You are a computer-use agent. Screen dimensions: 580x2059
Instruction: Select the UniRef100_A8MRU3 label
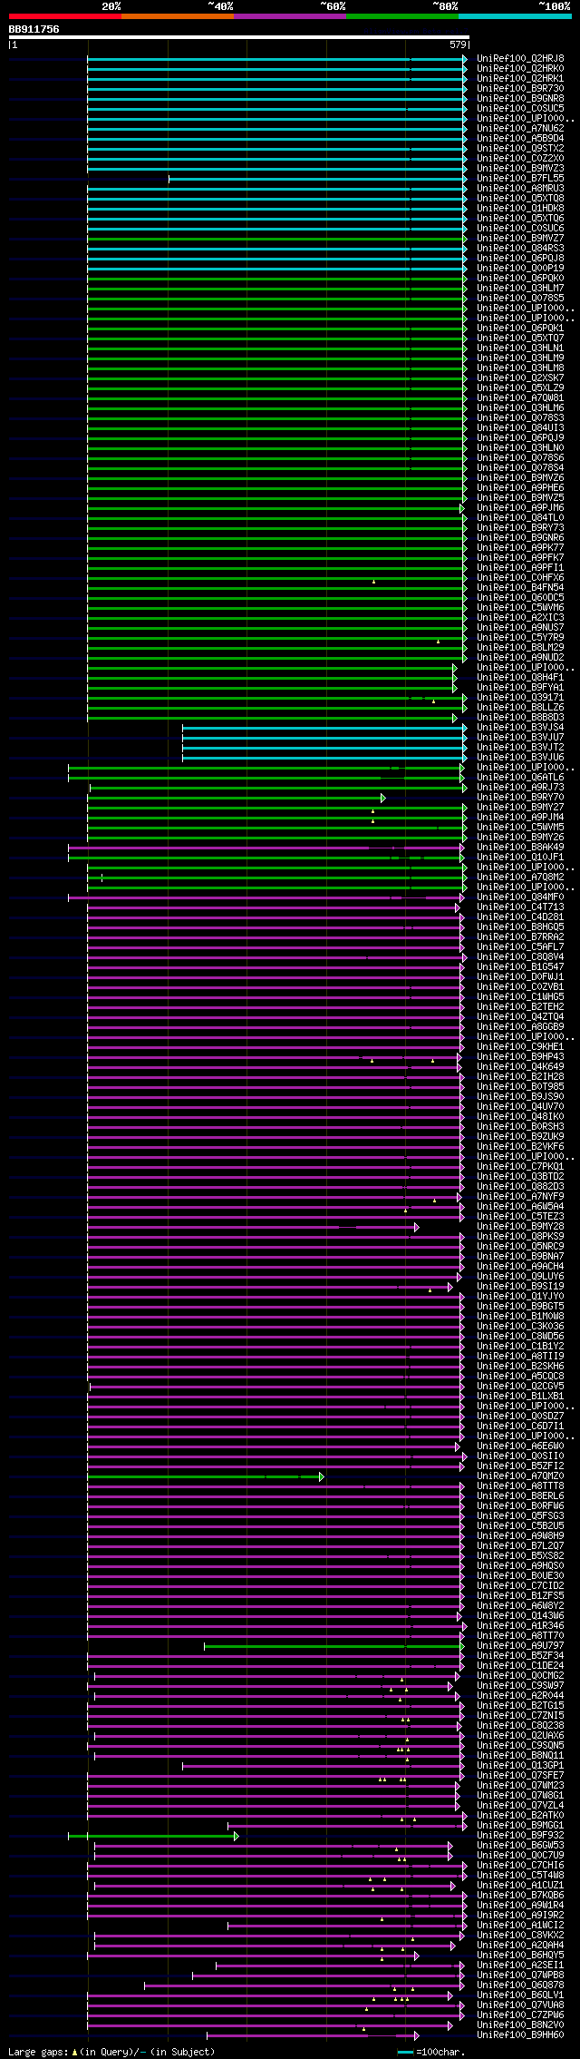(x=520, y=188)
